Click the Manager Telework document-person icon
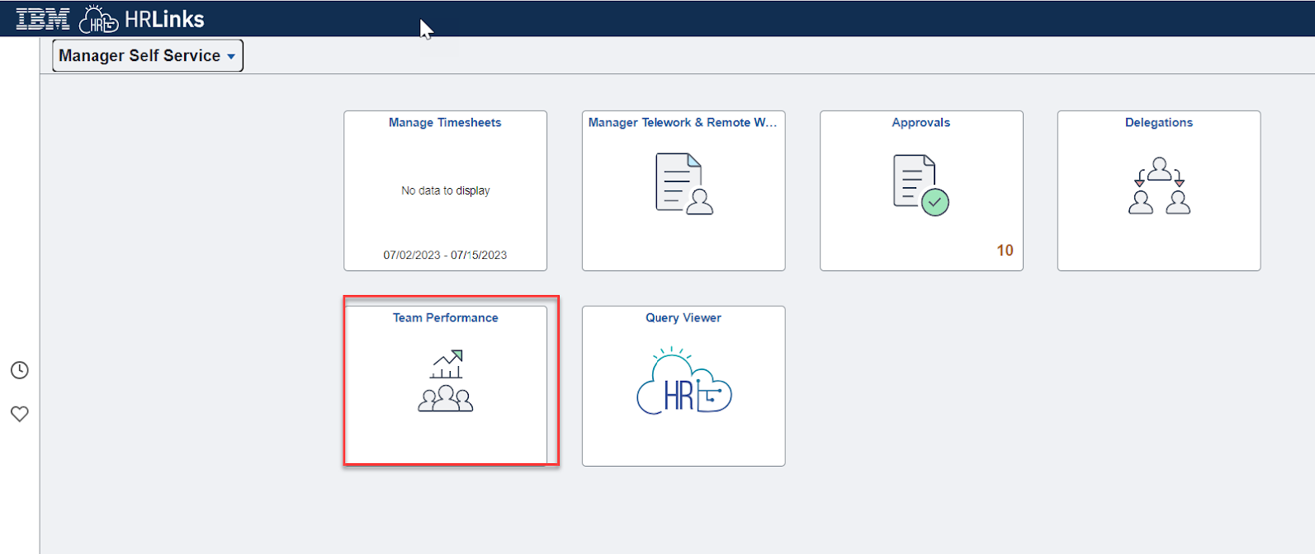 (x=684, y=184)
